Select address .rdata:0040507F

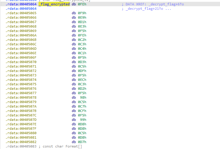click(x=21, y=129)
